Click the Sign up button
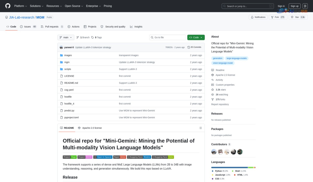Image resolution: width=313 pixels, height=182 pixels. click(x=294, y=6)
